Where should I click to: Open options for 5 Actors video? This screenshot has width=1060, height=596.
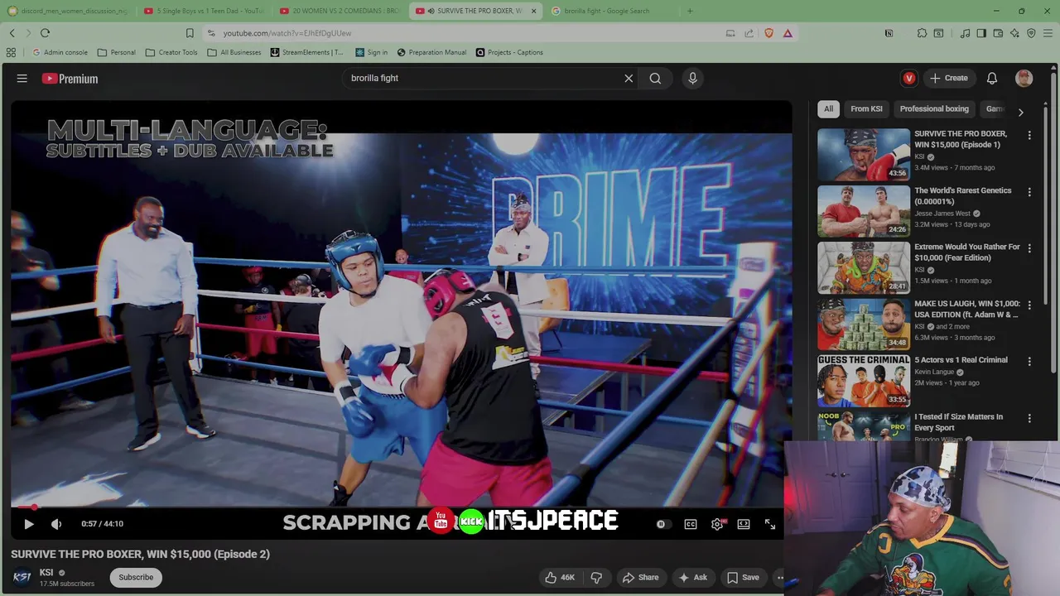tap(1029, 362)
